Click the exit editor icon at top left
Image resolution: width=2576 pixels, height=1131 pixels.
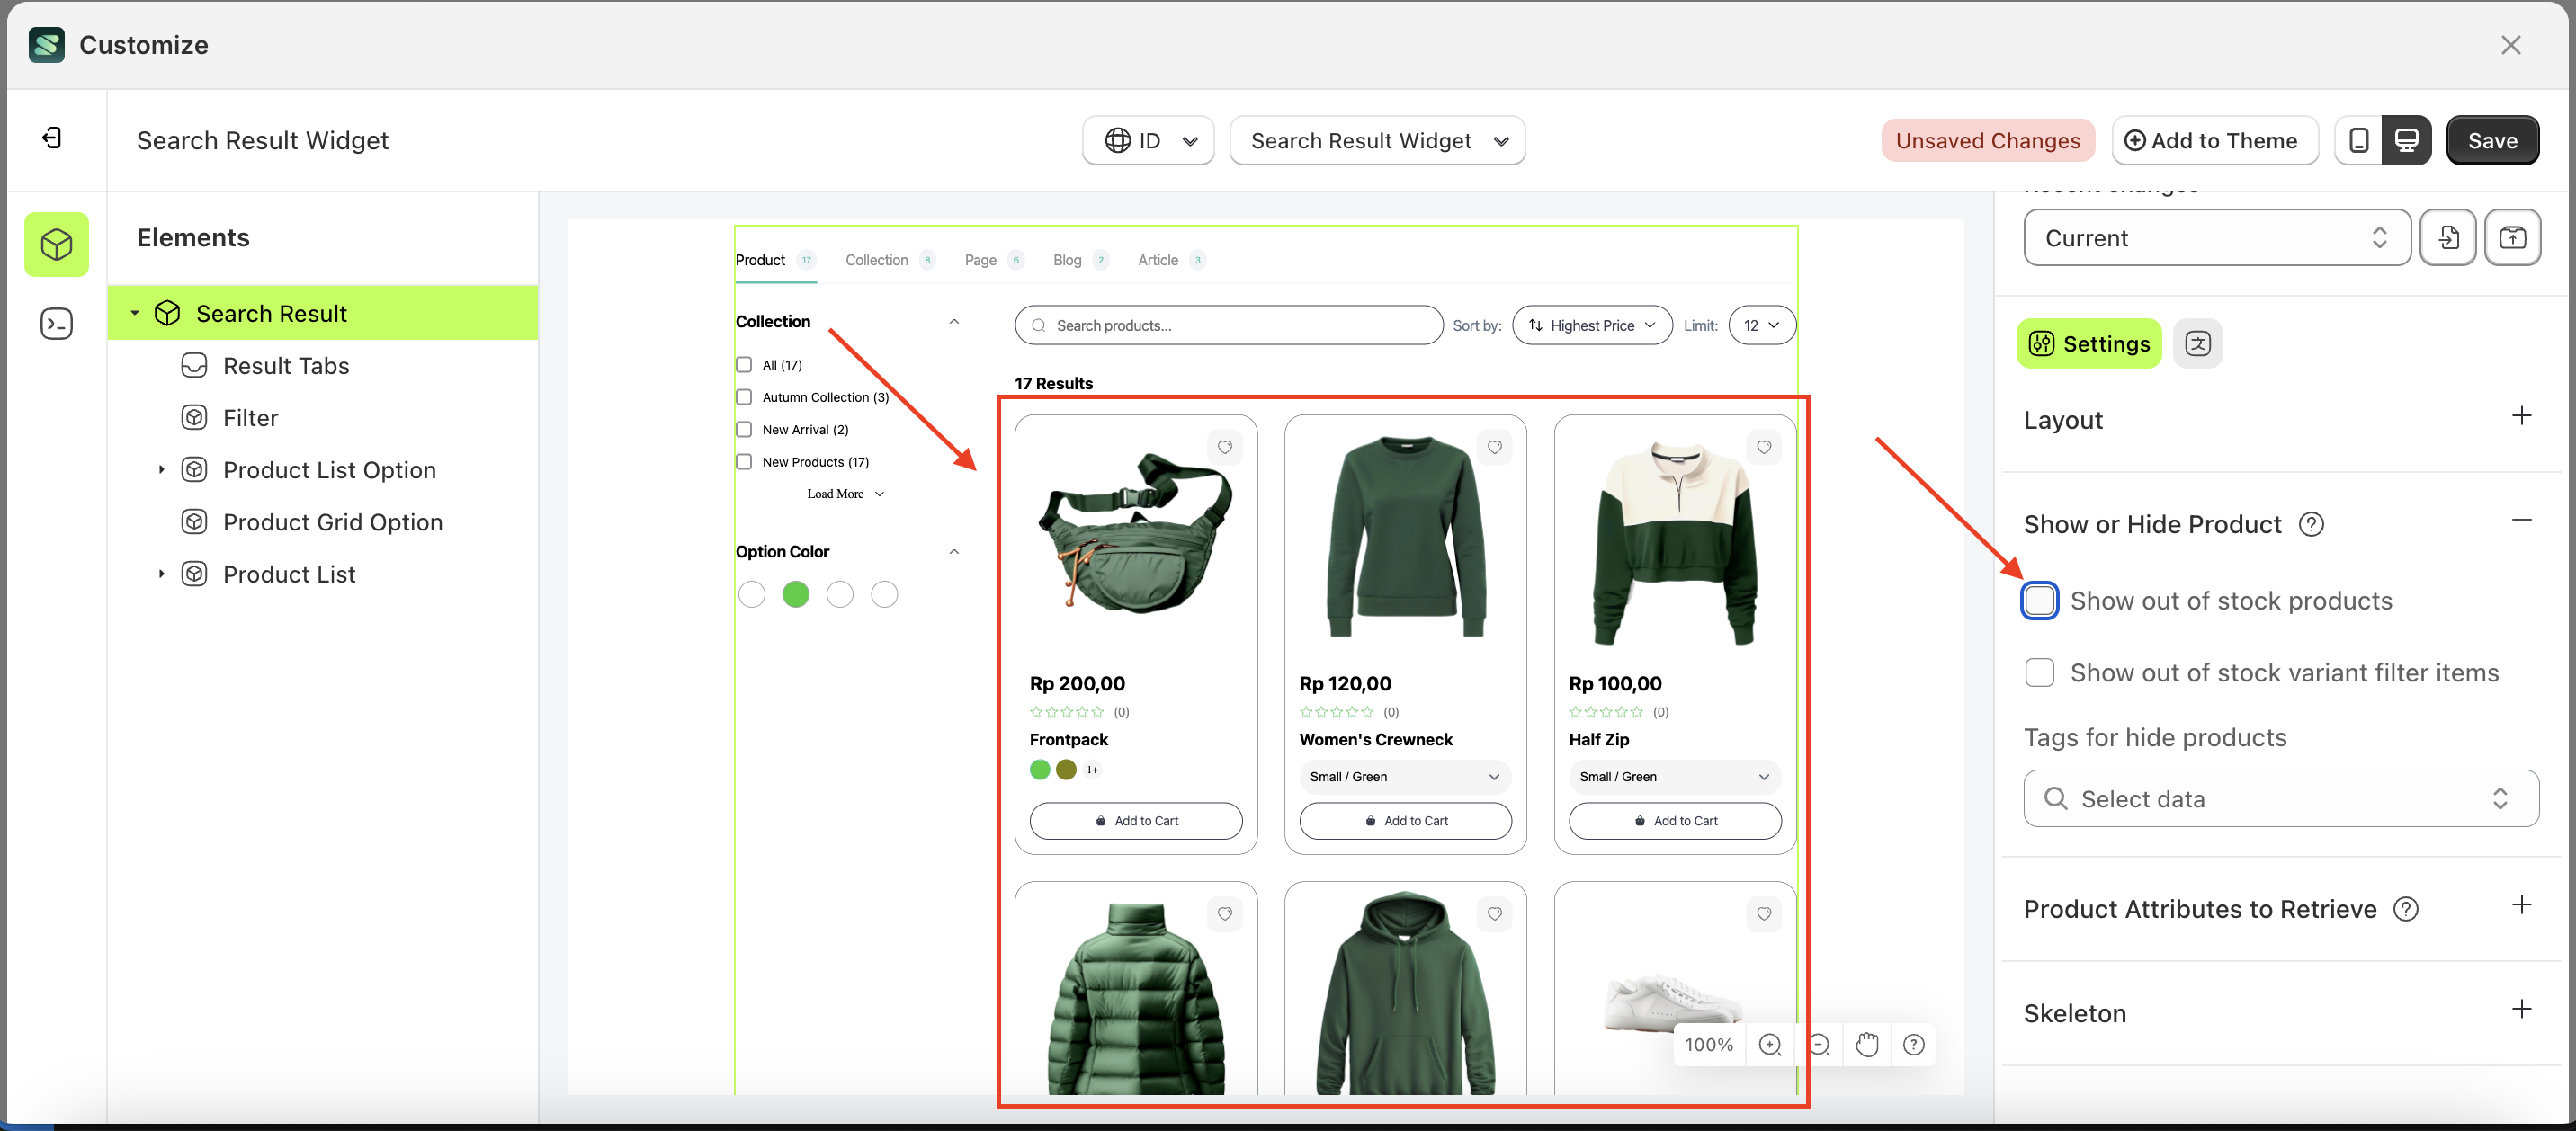[52, 138]
